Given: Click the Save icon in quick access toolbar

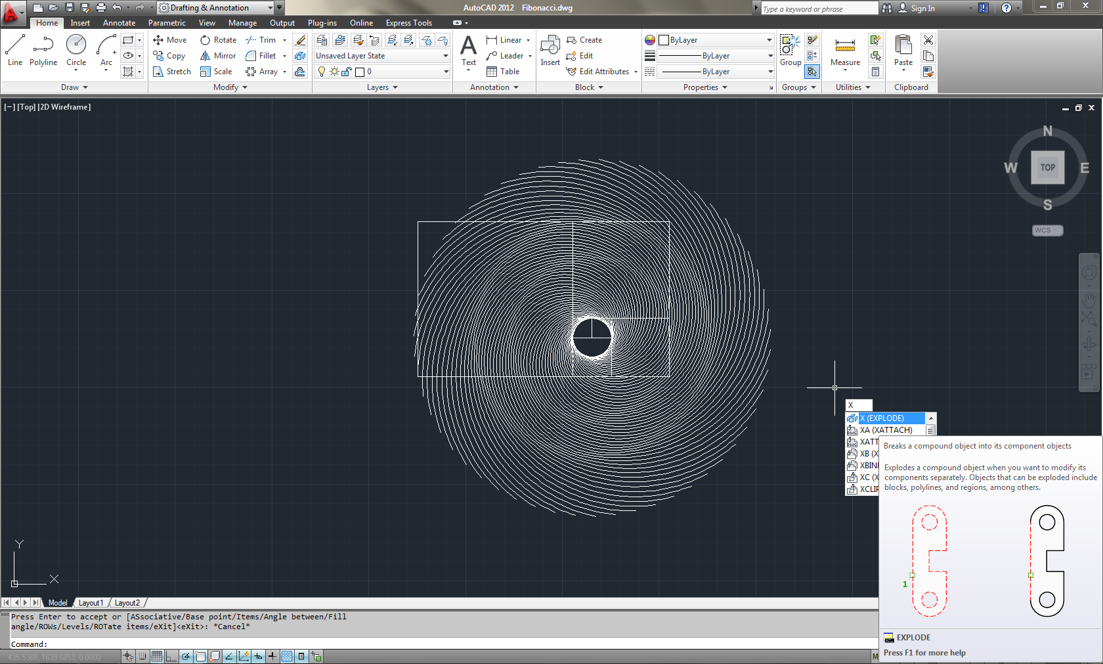Looking at the screenshot, I should (70, 8).
